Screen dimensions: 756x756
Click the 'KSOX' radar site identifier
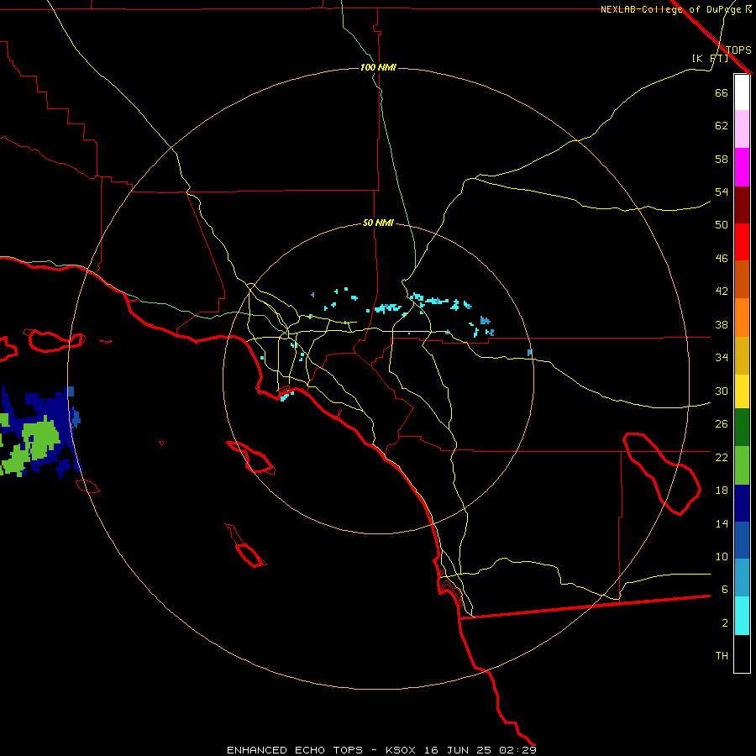[x=400, y=750]
